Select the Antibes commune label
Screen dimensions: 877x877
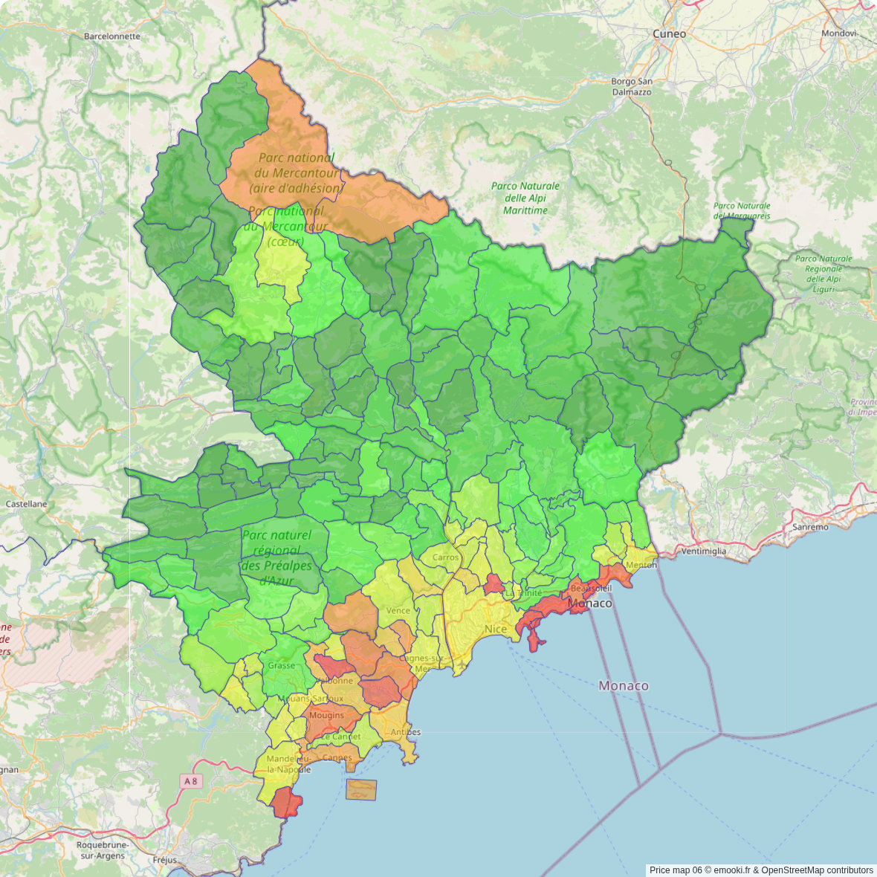406,732
